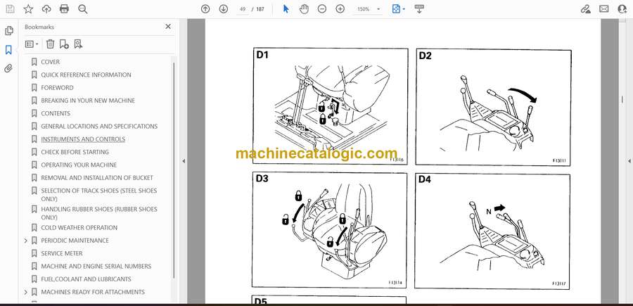This screenshot has width=633, height=306.
Task: Open the page thumbnails panel
Action: 9,31
